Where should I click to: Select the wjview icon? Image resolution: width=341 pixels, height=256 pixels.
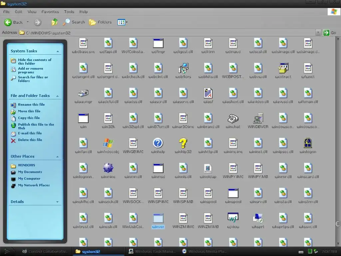[x=233, y=217]
